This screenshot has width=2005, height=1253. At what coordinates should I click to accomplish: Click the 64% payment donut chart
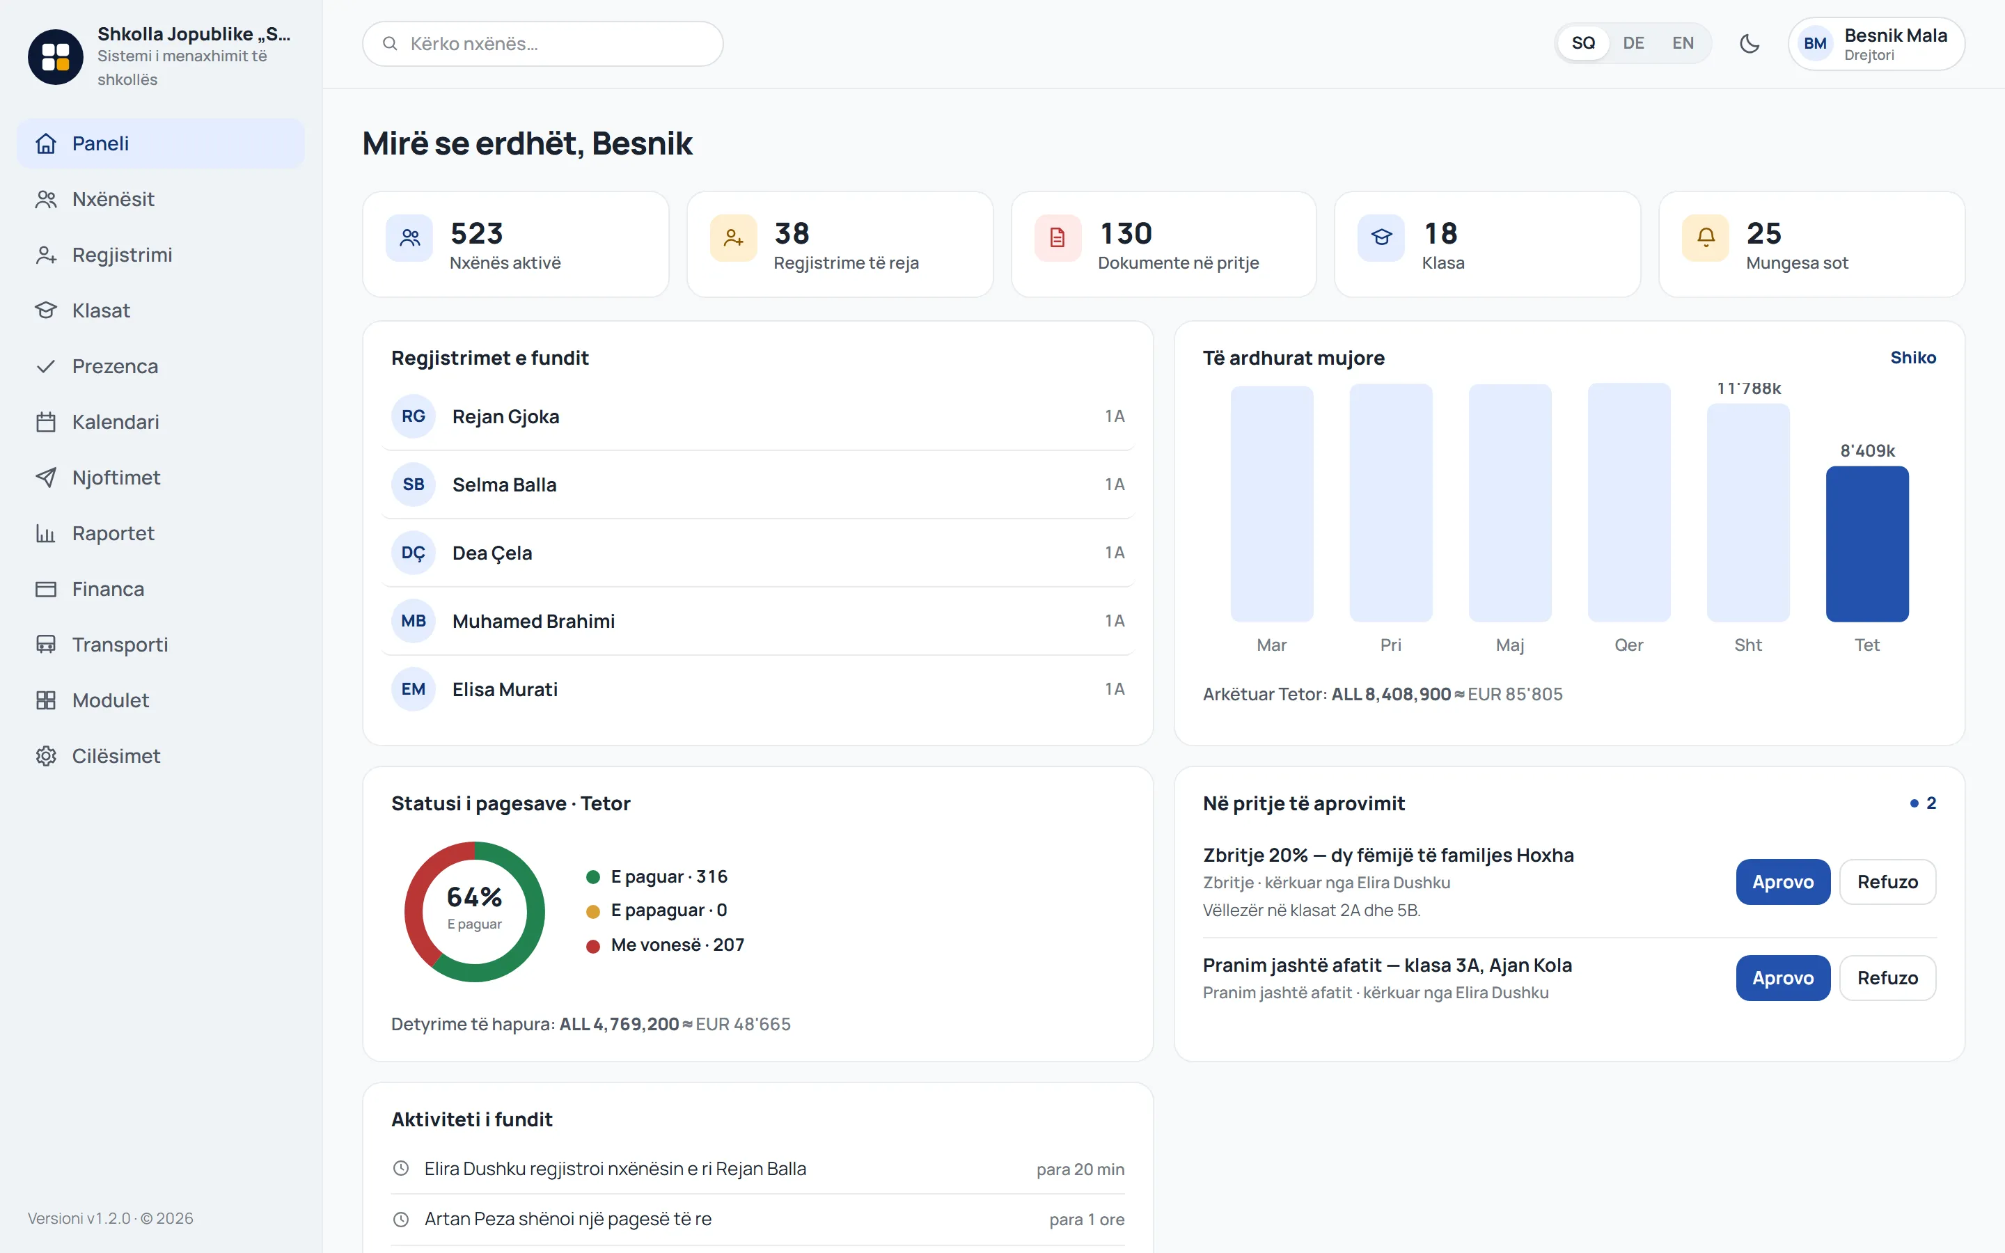tap(475, 912)
